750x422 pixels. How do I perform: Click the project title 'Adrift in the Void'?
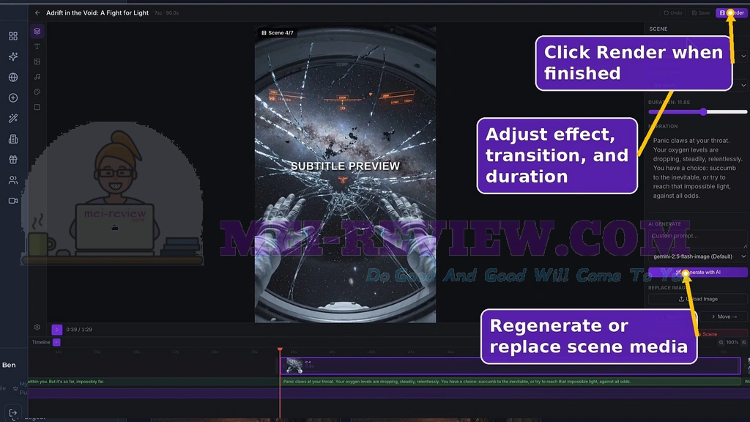97,13
